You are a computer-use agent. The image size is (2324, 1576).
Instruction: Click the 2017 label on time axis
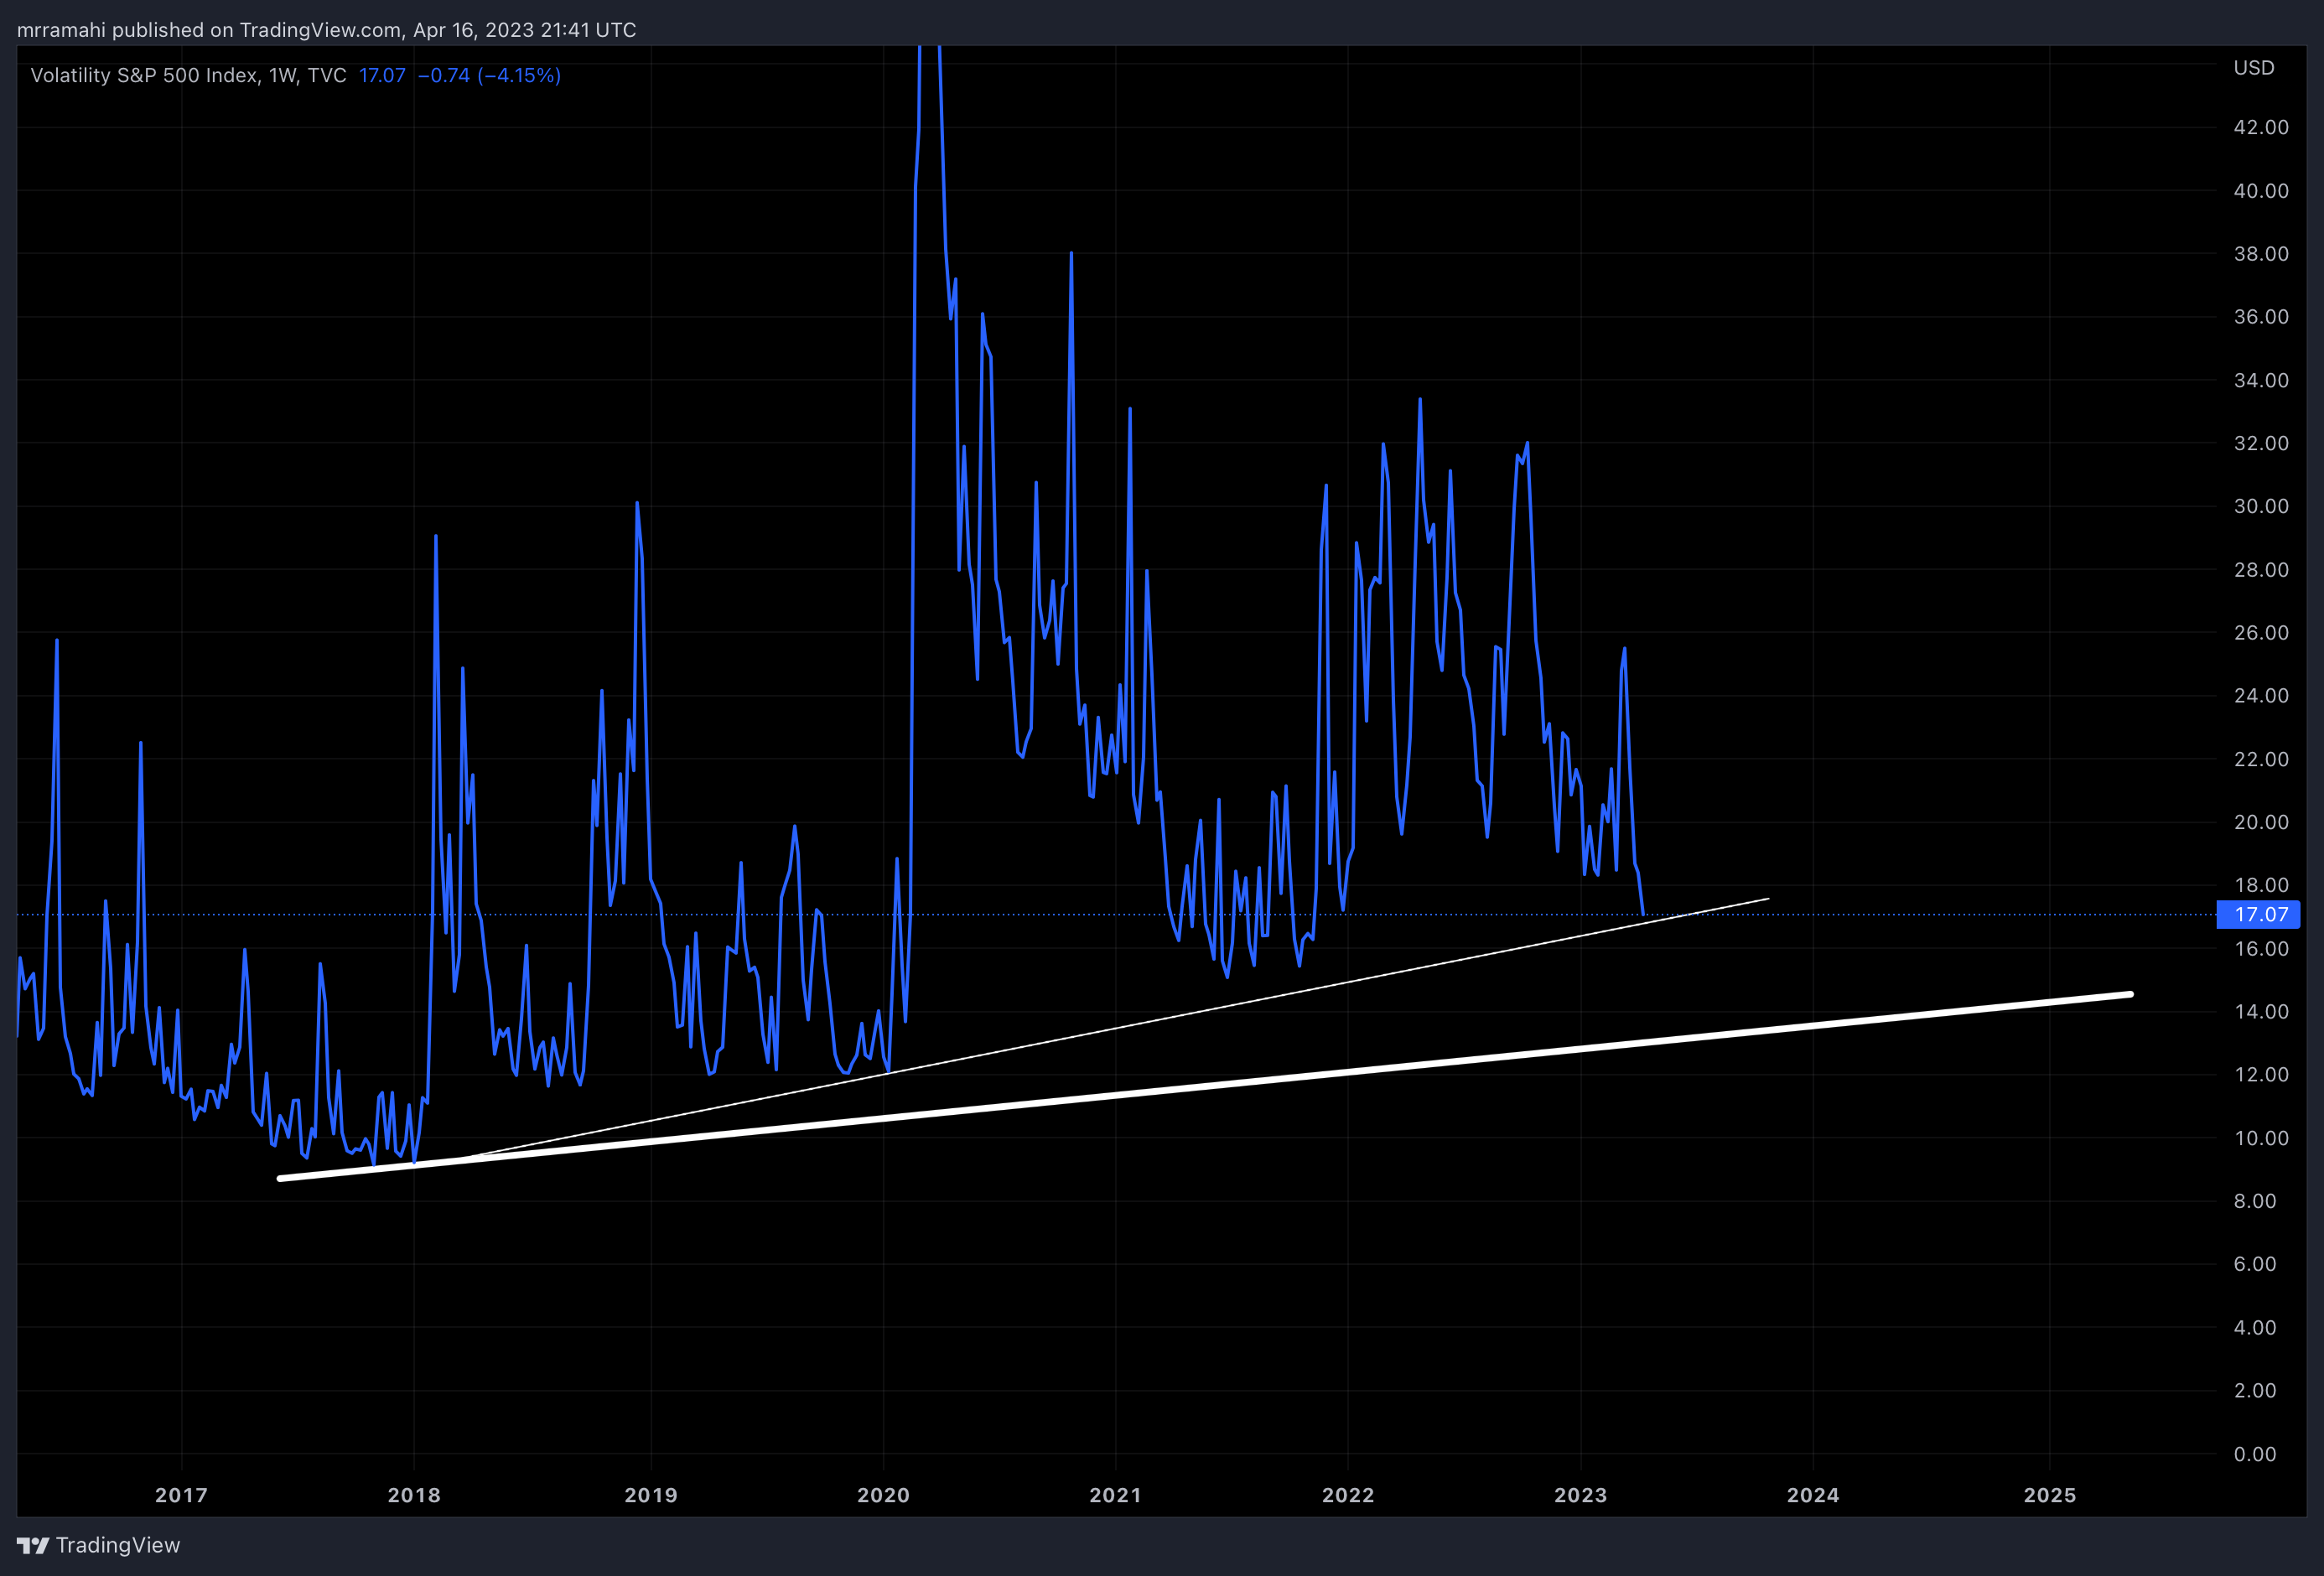pos(181,1495)
